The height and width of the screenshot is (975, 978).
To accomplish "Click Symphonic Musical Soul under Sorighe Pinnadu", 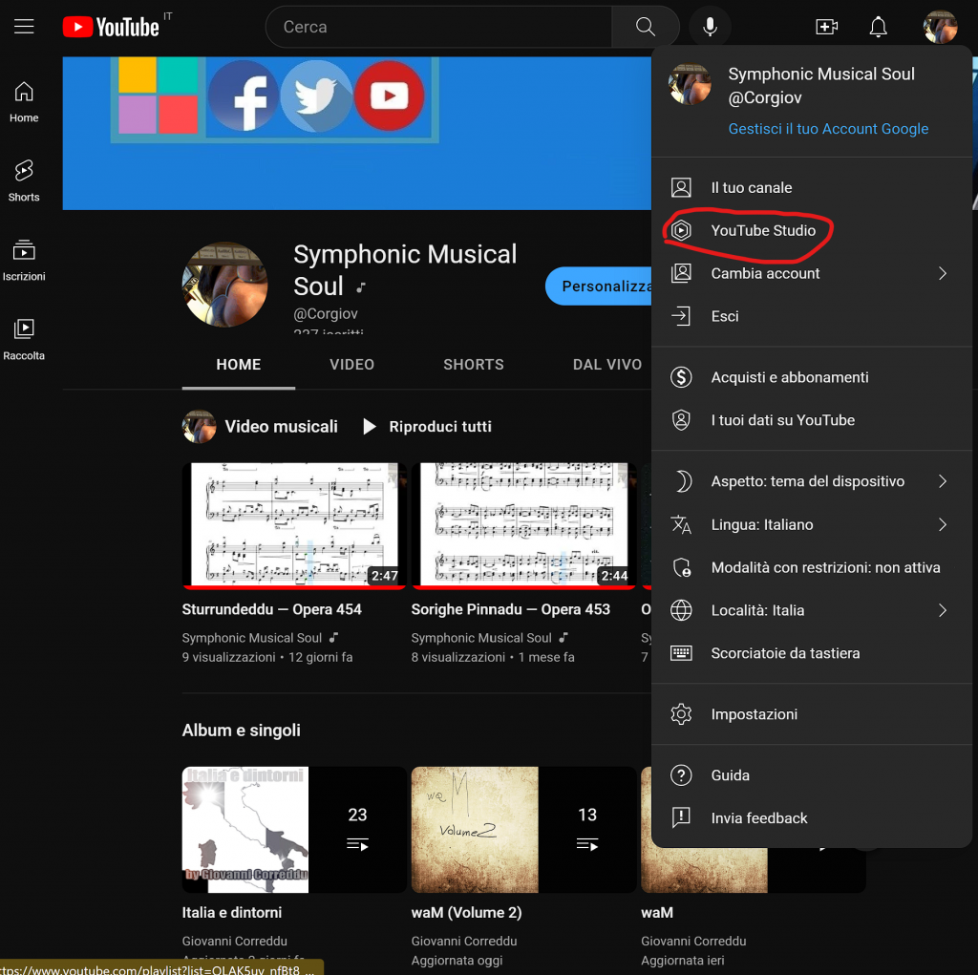I will 481,638.
